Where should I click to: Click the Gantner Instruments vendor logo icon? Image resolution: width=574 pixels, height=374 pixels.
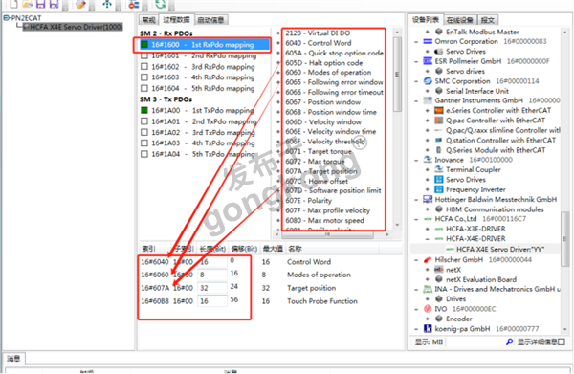[x=428, y=100]
